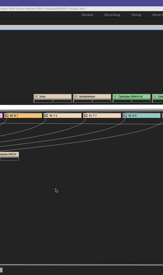The height and width of the screenshot is (275, 163).
Task: Select layer node 89: N 7
Action: pos(23,116)
